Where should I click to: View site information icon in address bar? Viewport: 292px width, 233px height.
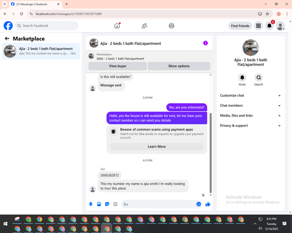31,14
